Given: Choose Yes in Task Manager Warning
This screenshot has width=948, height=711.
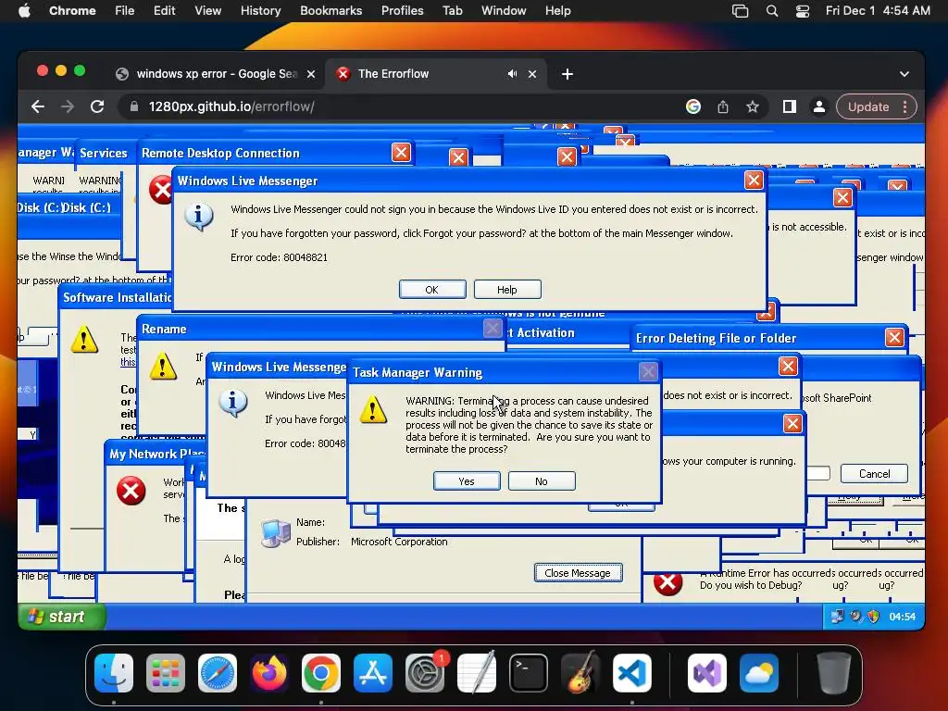Looking at the screenshot, I should pos(467,481).
